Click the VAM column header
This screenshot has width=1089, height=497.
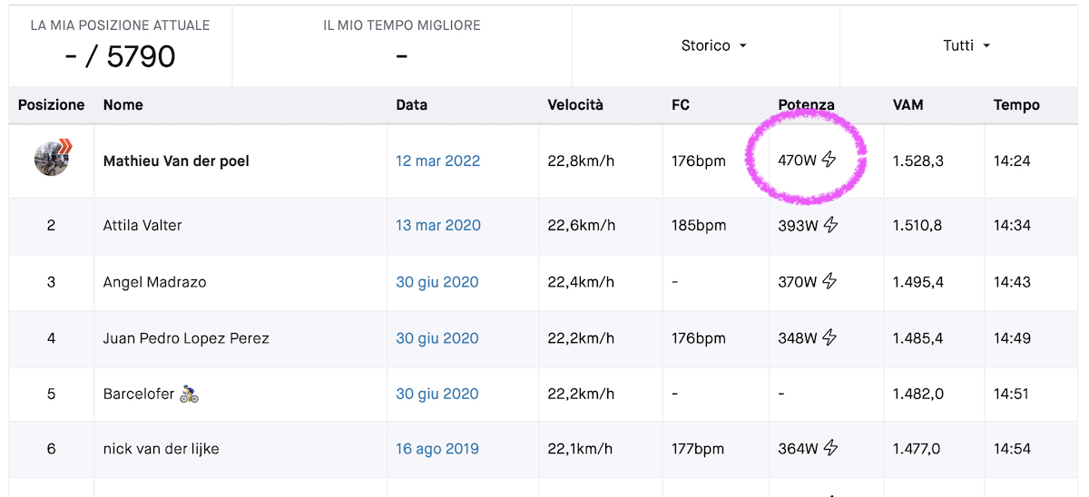point(907,105)
